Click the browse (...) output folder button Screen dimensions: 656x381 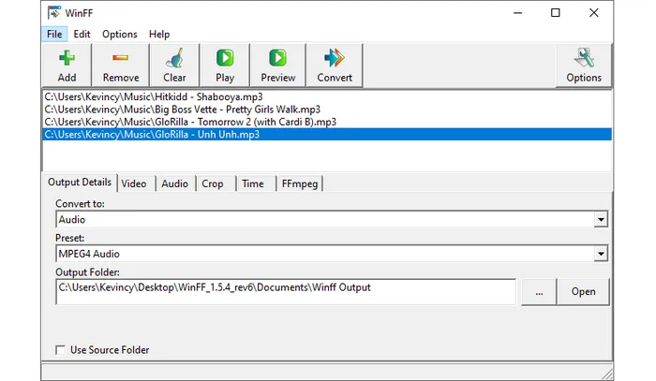pyautogui.click(x=539, y=291)
